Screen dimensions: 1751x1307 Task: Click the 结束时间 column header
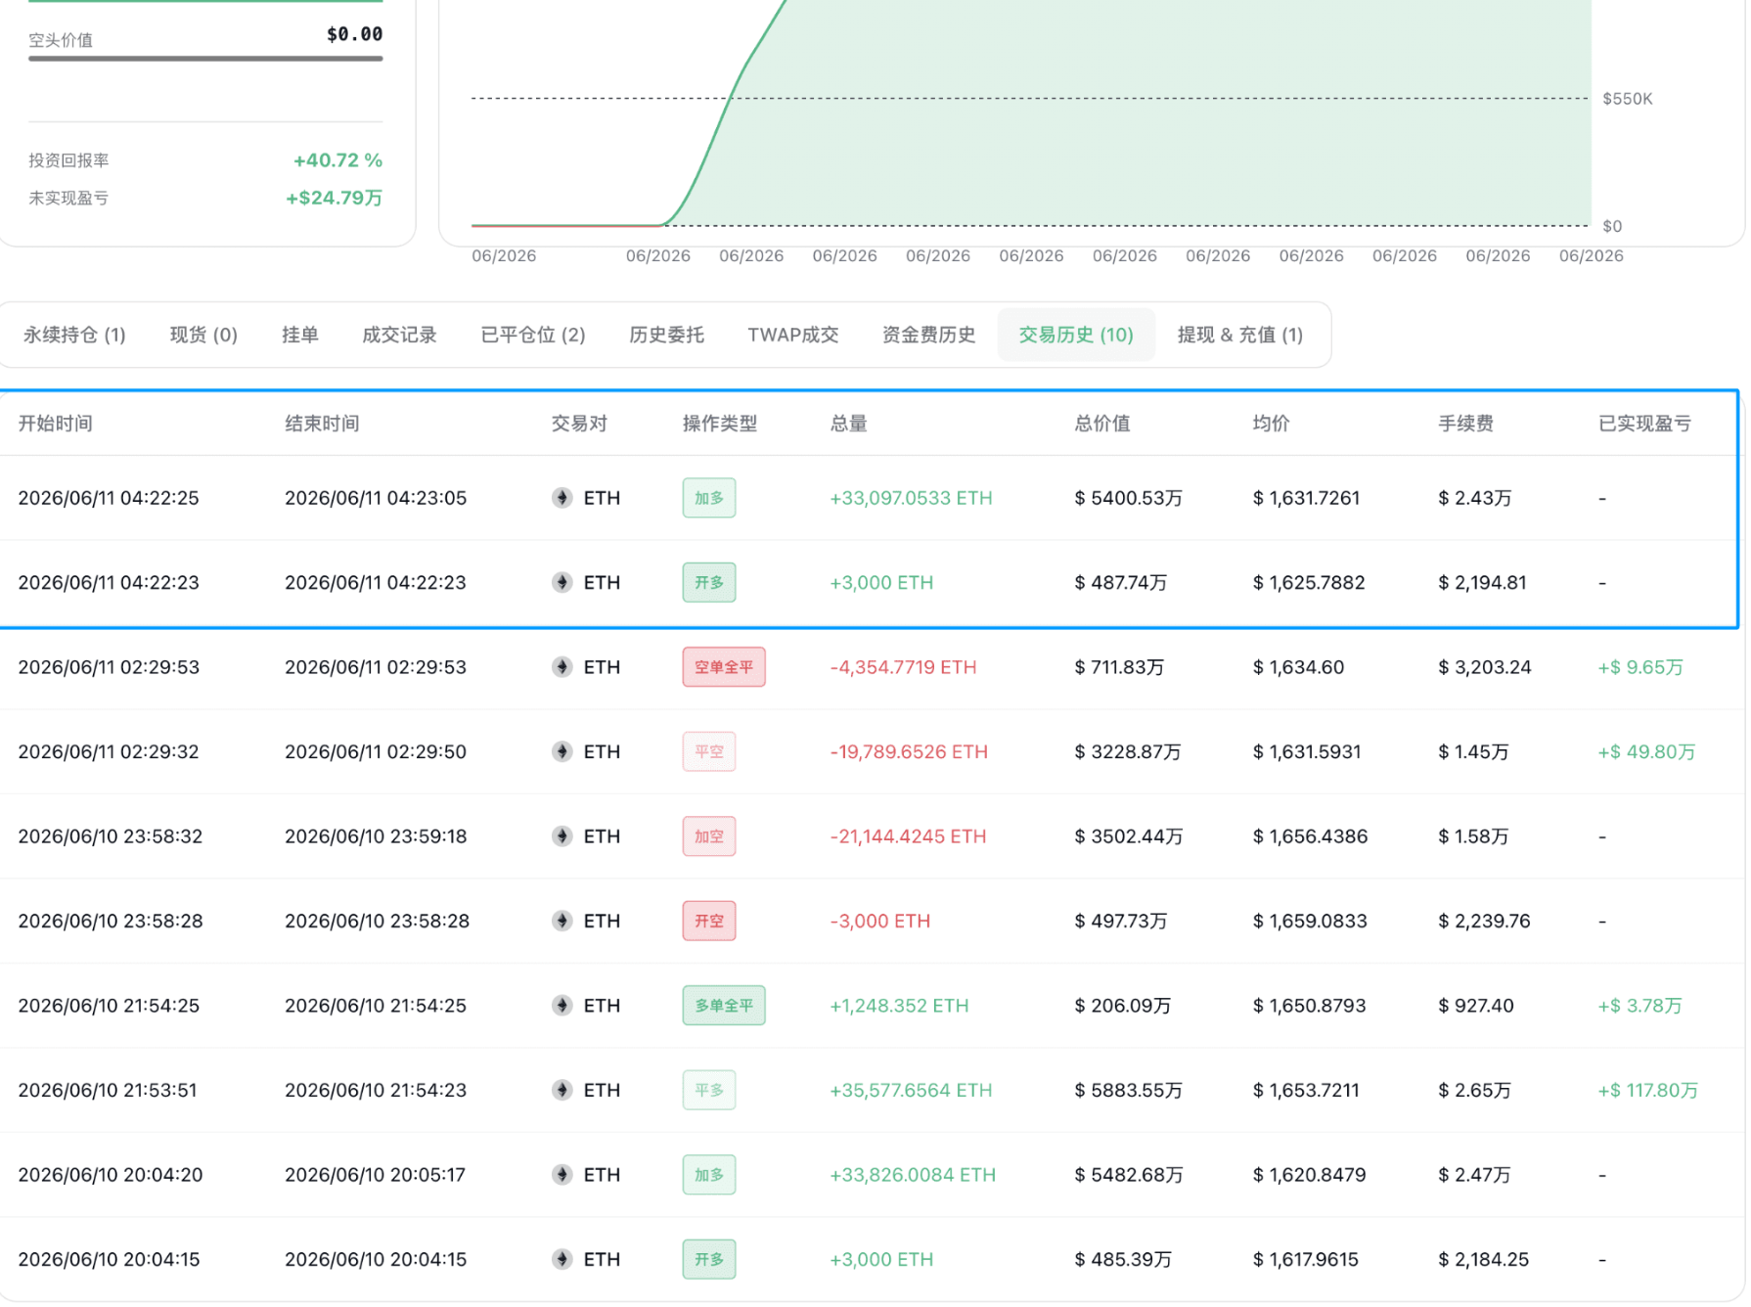pos(322,424)
